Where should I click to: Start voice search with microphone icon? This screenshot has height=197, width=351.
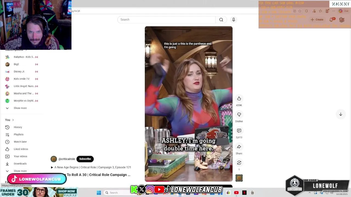(x=234, y=20)
